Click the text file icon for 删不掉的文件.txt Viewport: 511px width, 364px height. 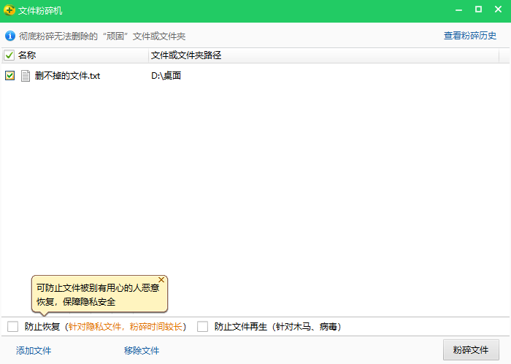(26, 75)
